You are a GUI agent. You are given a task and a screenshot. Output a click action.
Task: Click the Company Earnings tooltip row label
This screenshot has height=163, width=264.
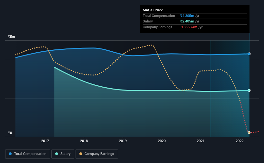point(158,27)
